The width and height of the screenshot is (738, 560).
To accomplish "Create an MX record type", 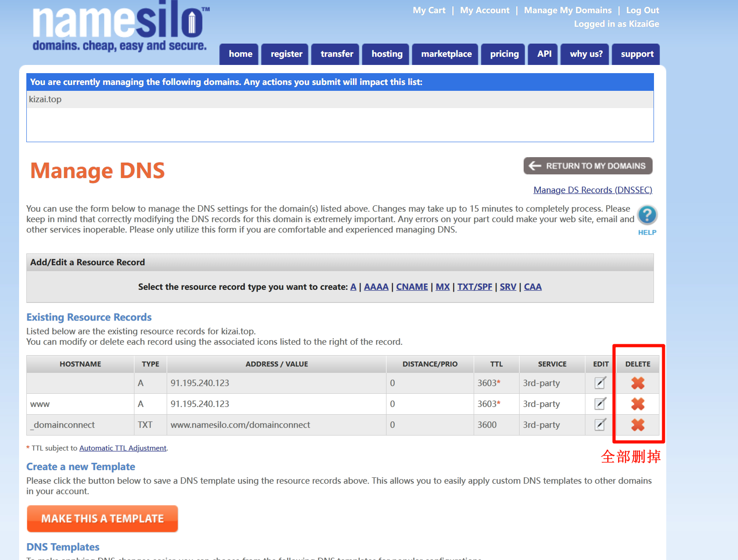I will click(442, 287).
